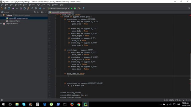Toggle the read-only lock icon in status bar
The height and width of the screenshot is (107, 191).
[x=183, y=100]
